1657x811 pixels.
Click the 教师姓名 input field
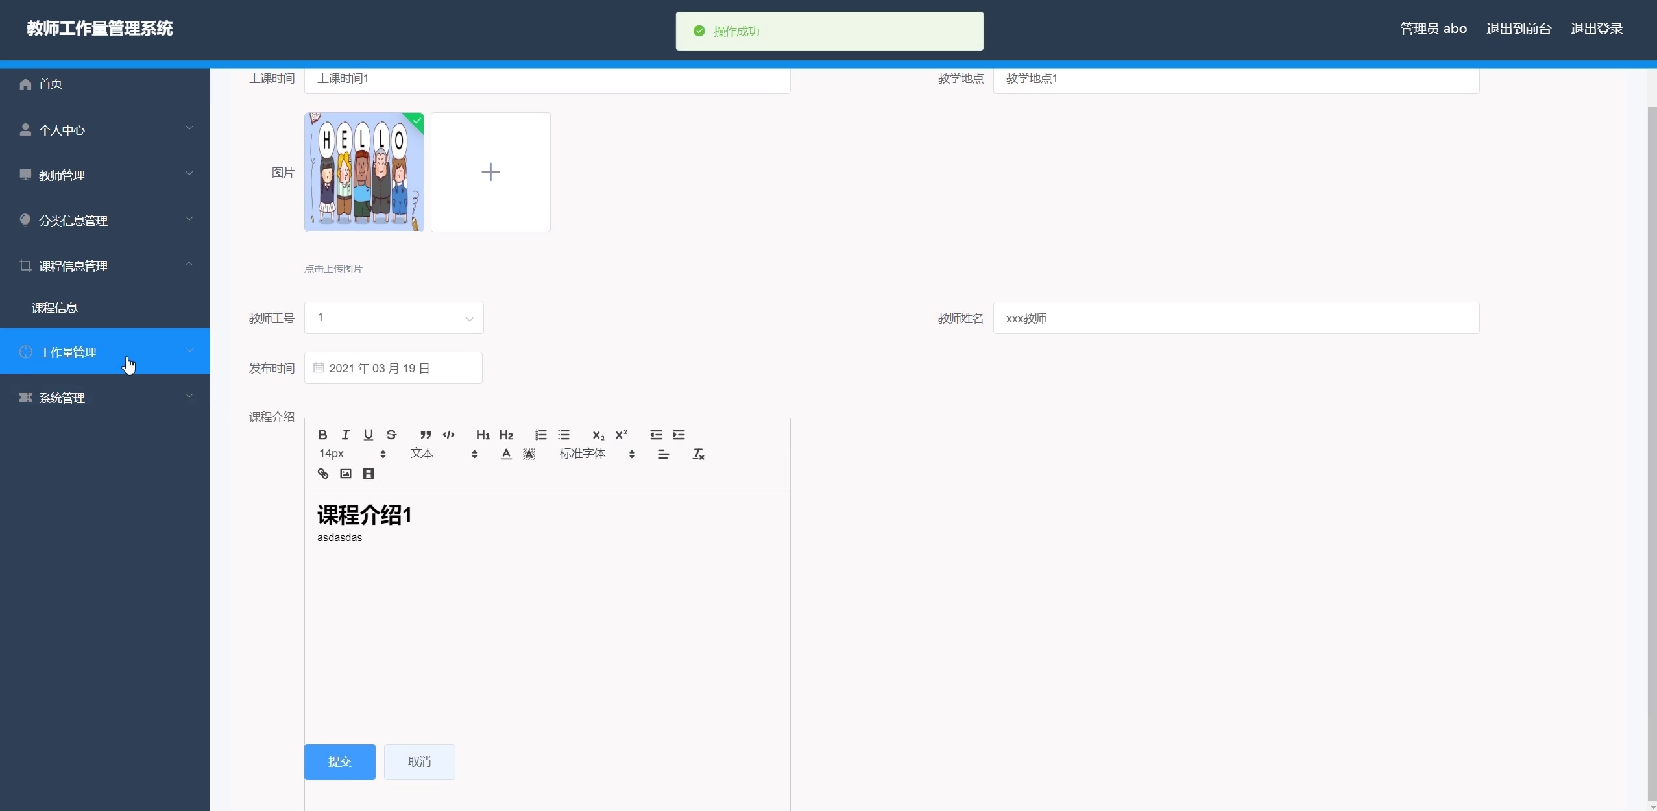point(1236,318)
